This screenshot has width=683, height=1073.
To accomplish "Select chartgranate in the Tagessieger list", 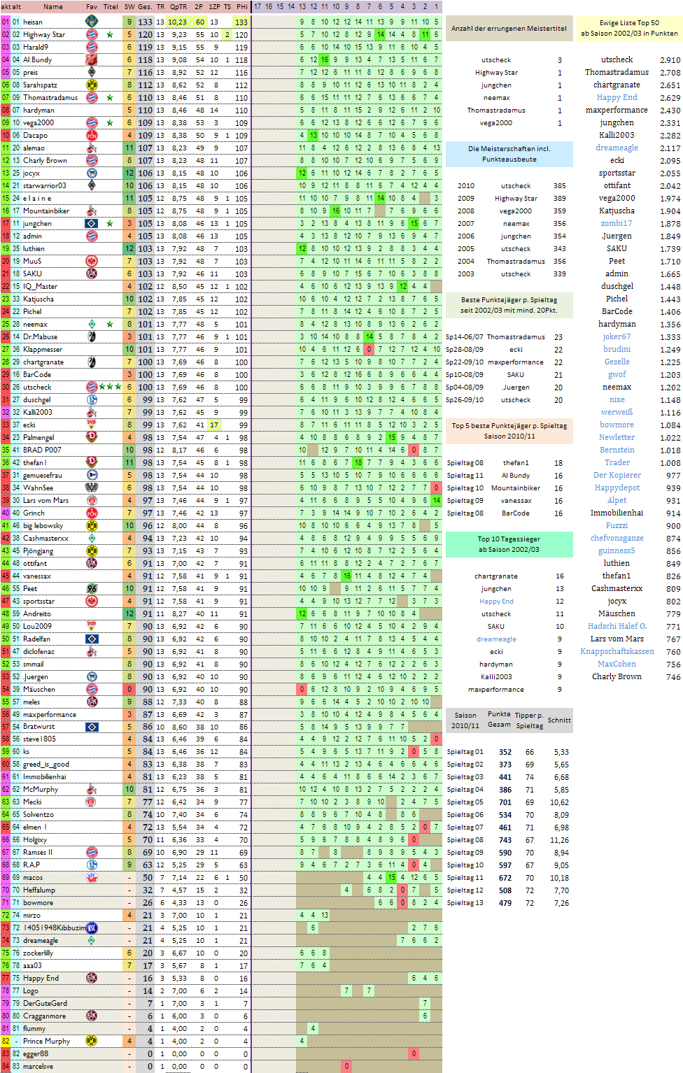I will coord(496,576).
